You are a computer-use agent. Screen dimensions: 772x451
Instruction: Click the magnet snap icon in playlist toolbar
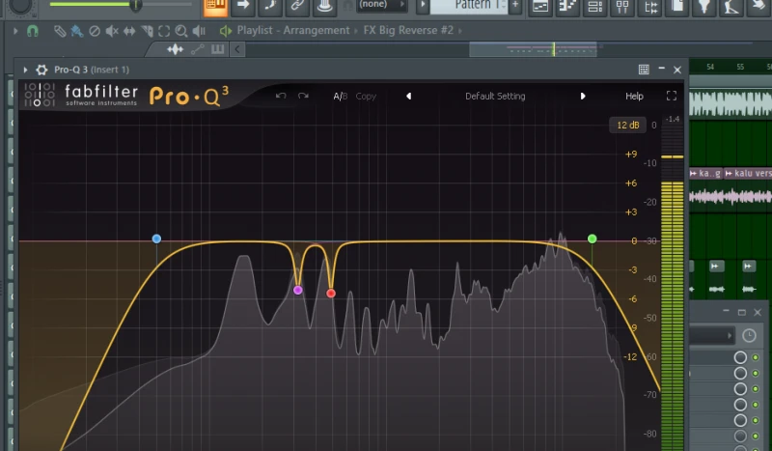(32, 31)
